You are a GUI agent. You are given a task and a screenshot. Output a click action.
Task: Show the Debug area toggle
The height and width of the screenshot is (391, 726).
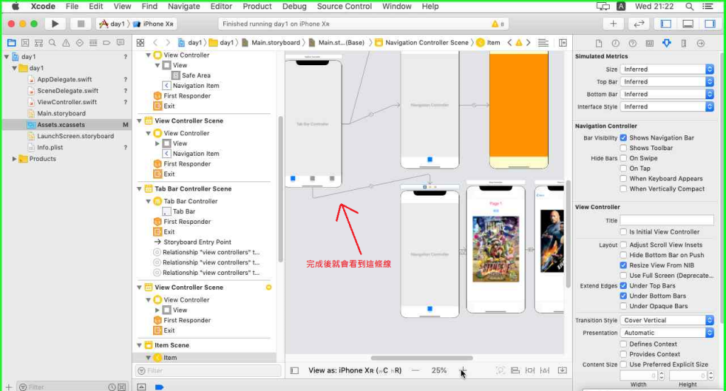[x=688, y=23]
